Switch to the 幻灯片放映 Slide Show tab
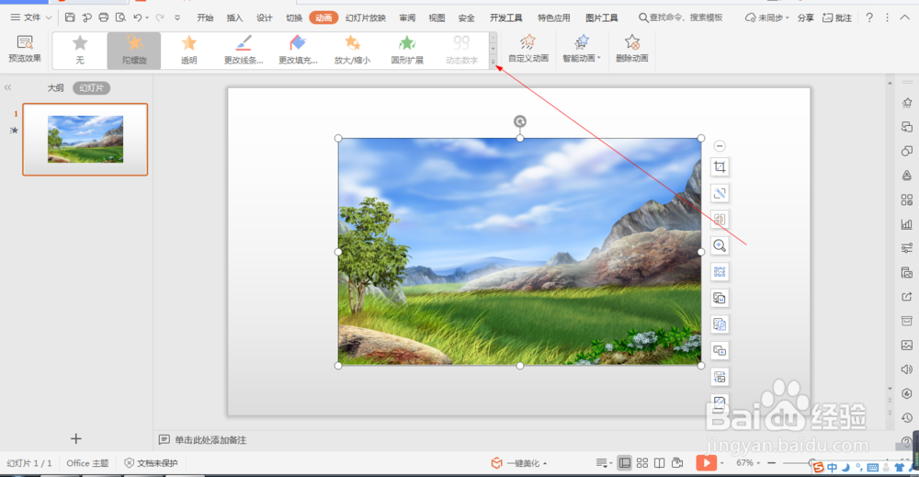The height and width of the screenshot is (477, 919). (x=366, y=18)
